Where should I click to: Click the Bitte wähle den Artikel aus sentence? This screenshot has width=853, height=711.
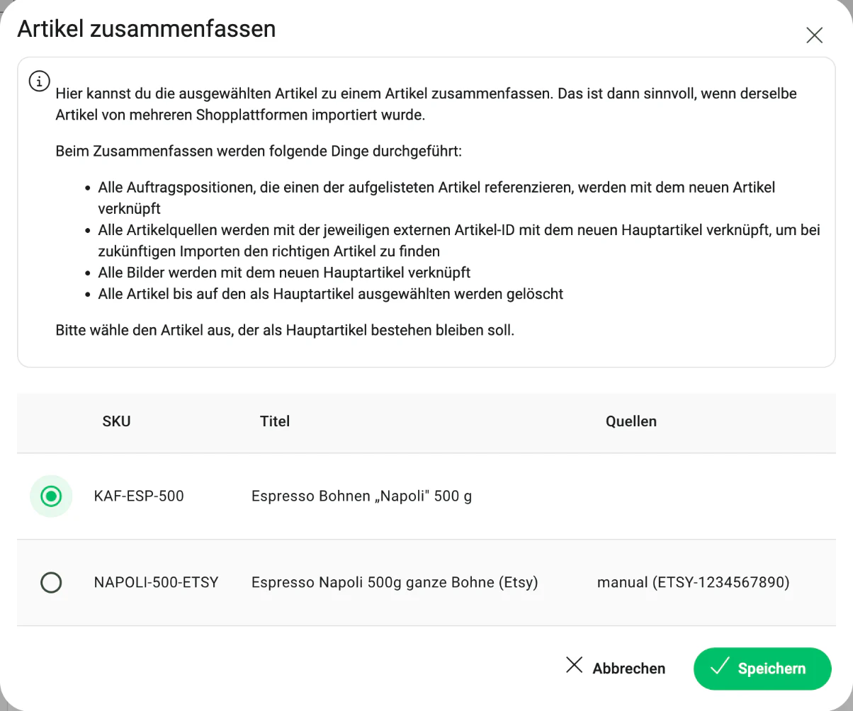coord(285,331)
